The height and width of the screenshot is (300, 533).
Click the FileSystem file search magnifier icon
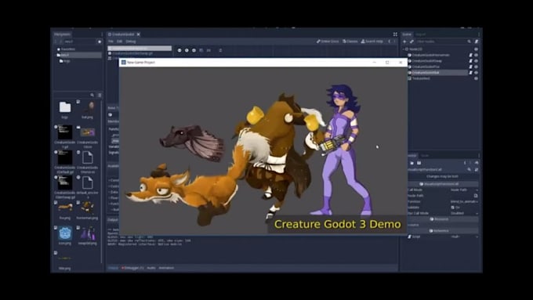point(92,95)
